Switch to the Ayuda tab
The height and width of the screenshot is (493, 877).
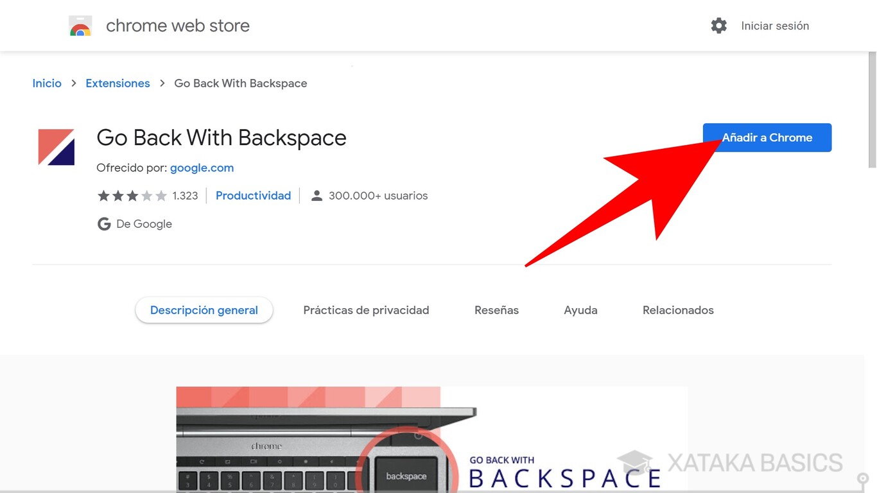(x=580, y=310)
